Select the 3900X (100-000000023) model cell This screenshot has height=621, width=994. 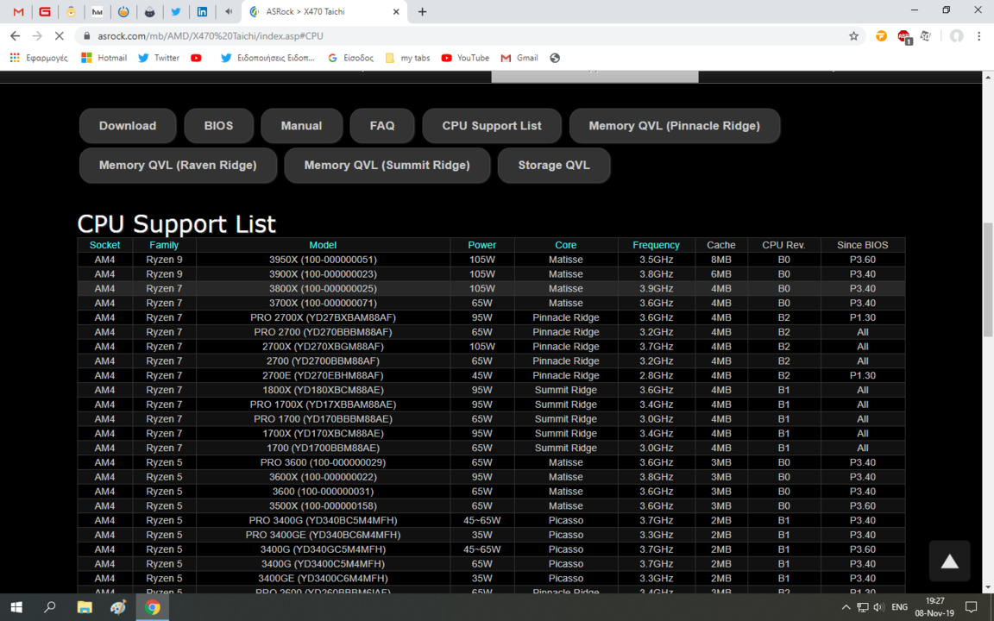point(323,274)
